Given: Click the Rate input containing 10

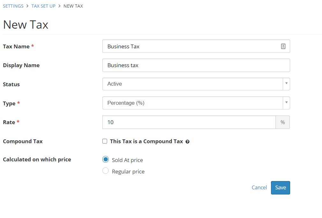Looking at the screenshot, I should coord(189,122).
